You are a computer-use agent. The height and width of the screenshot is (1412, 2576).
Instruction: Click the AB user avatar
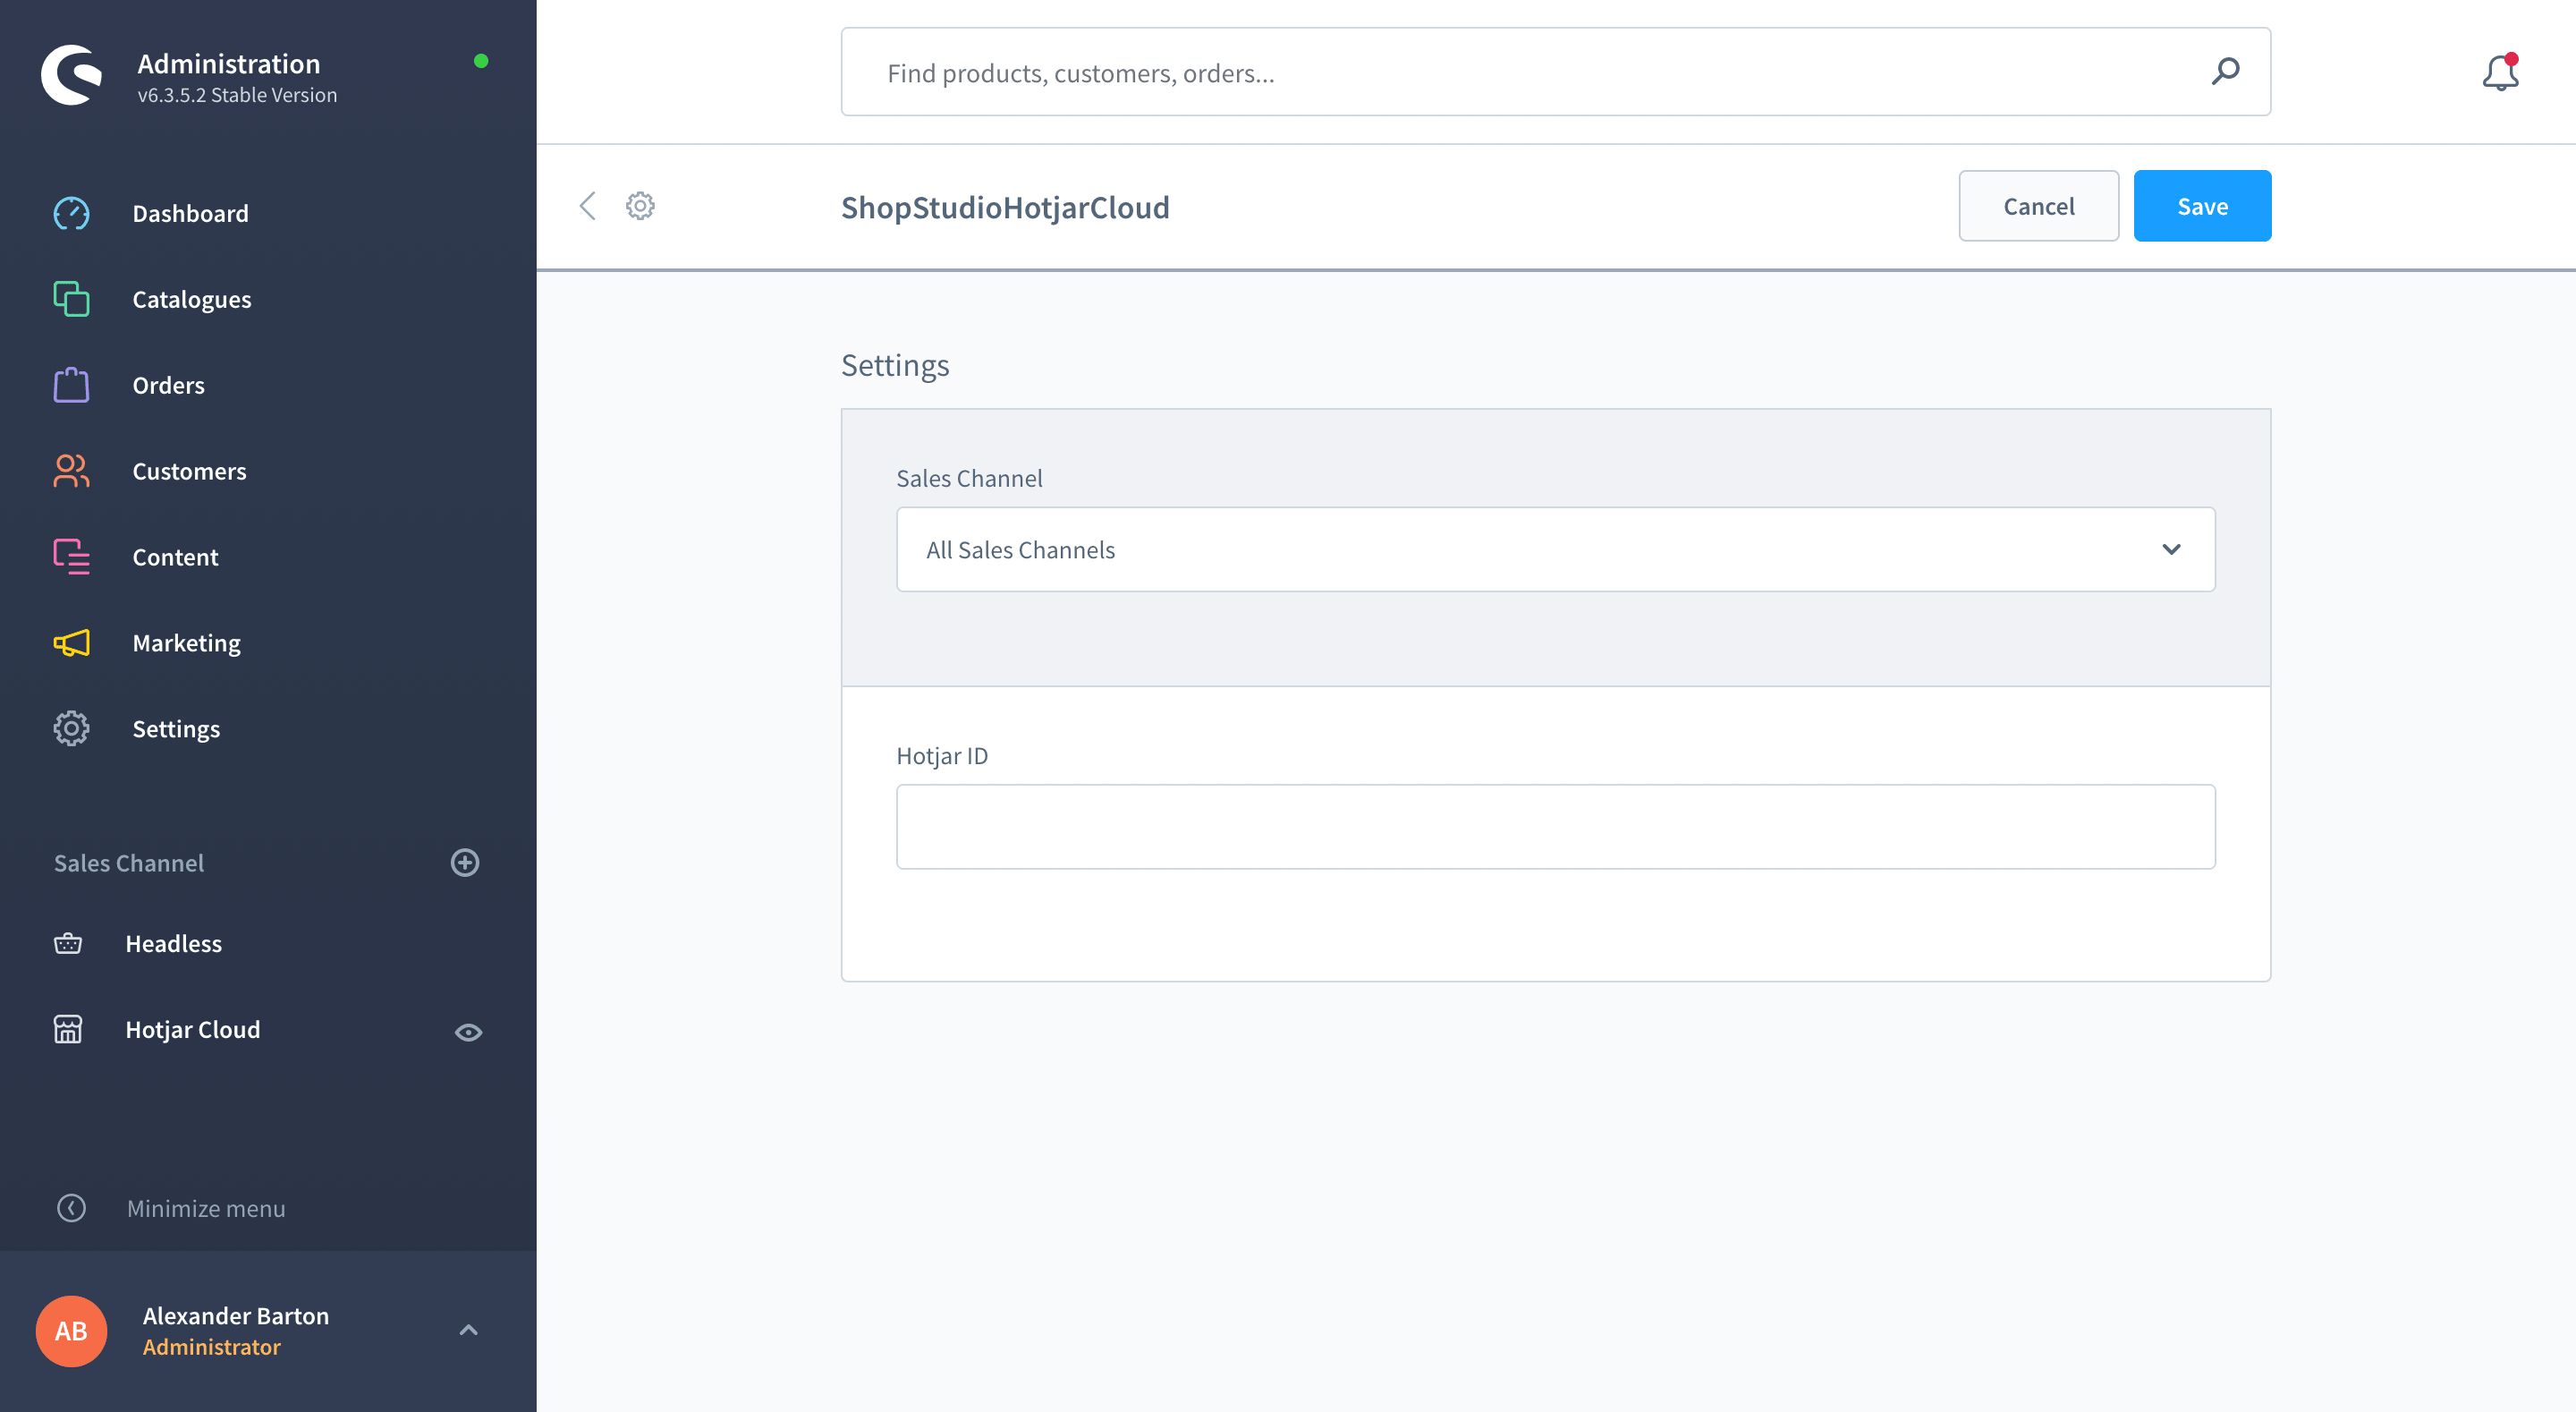71,1331
